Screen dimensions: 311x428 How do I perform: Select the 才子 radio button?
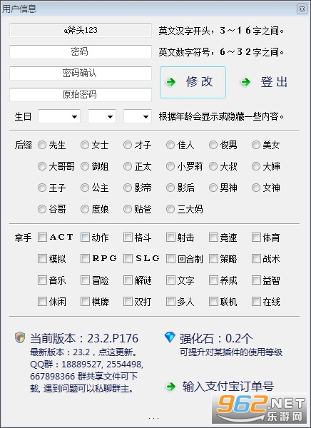(x=128, y=145)
